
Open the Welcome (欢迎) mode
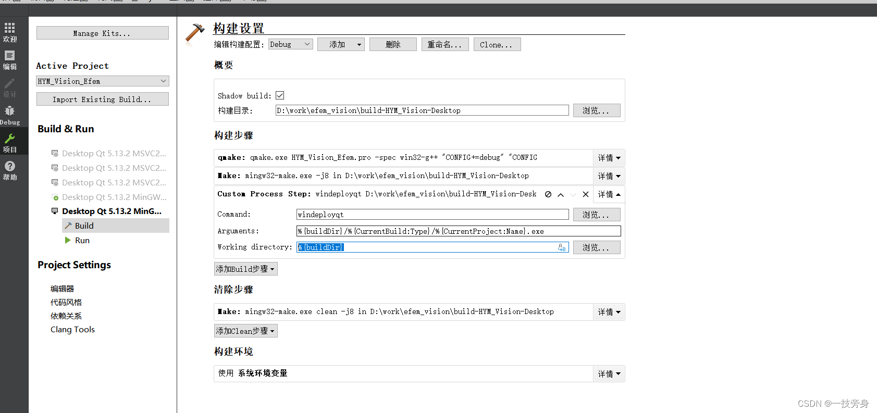tap(10, 32)
